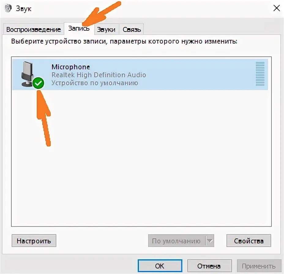Click the Устройство по умолчанию status text
The image size is (284, 274).
tap(95, 83)
